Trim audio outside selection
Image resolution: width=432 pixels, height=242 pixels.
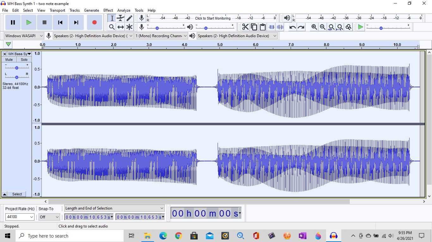(271, 27)
